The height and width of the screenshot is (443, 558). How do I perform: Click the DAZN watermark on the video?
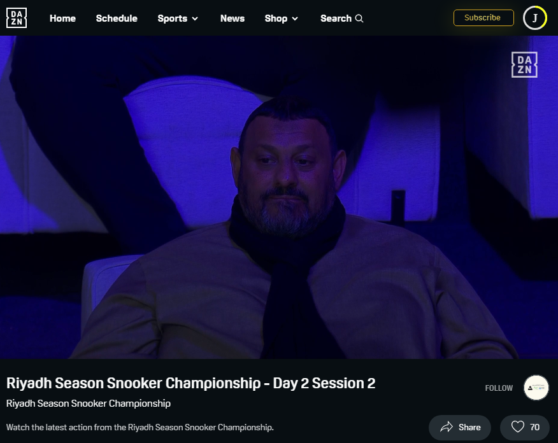[524, 65]
